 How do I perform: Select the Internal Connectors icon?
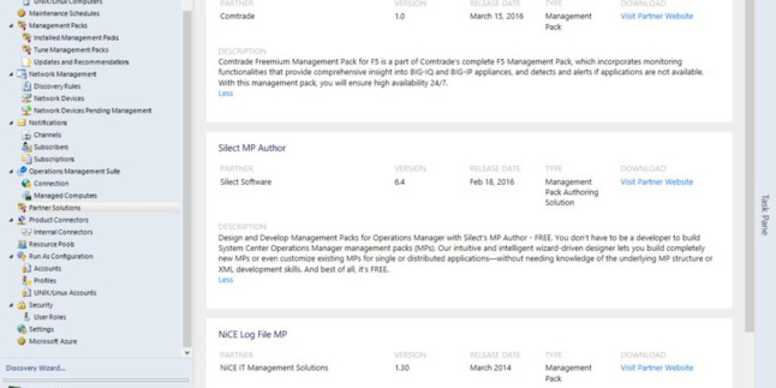[x=26, y=232]
